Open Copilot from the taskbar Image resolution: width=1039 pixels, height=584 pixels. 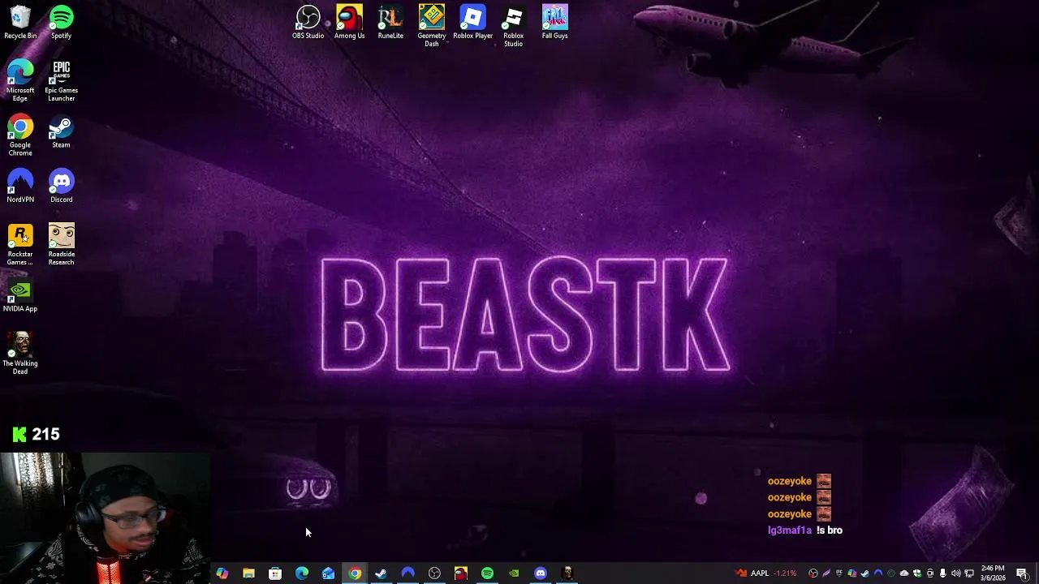coord(222,573)
